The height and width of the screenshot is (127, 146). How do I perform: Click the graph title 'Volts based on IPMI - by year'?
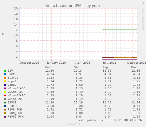pos(73,6)
